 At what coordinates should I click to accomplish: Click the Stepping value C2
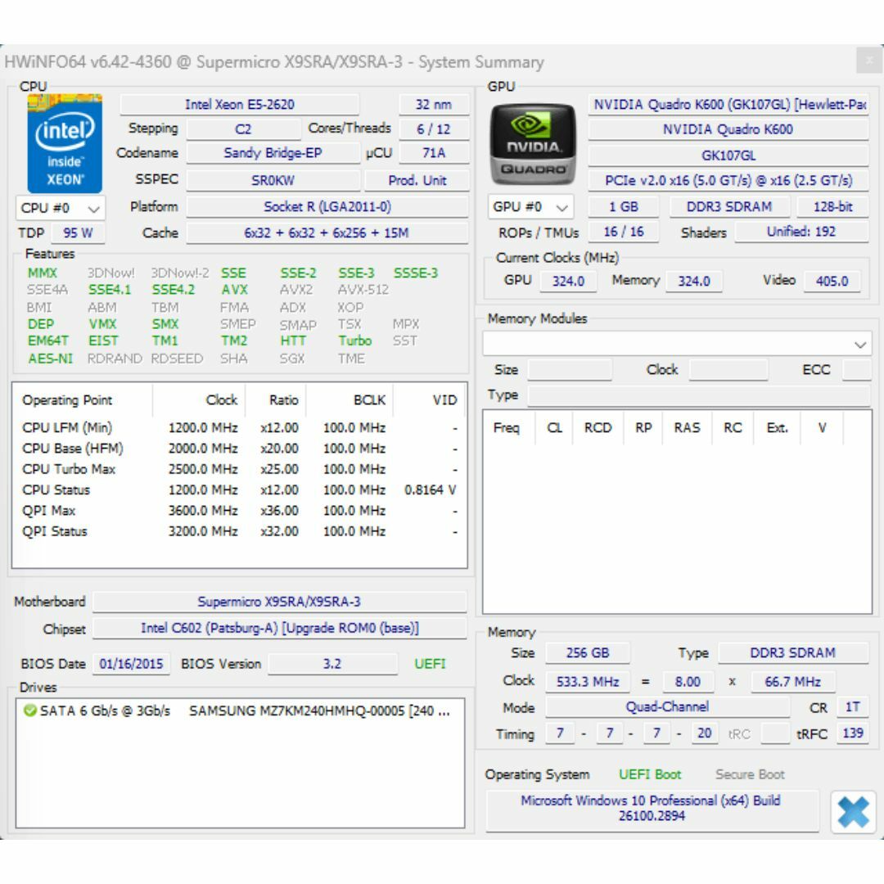[243, 129]
